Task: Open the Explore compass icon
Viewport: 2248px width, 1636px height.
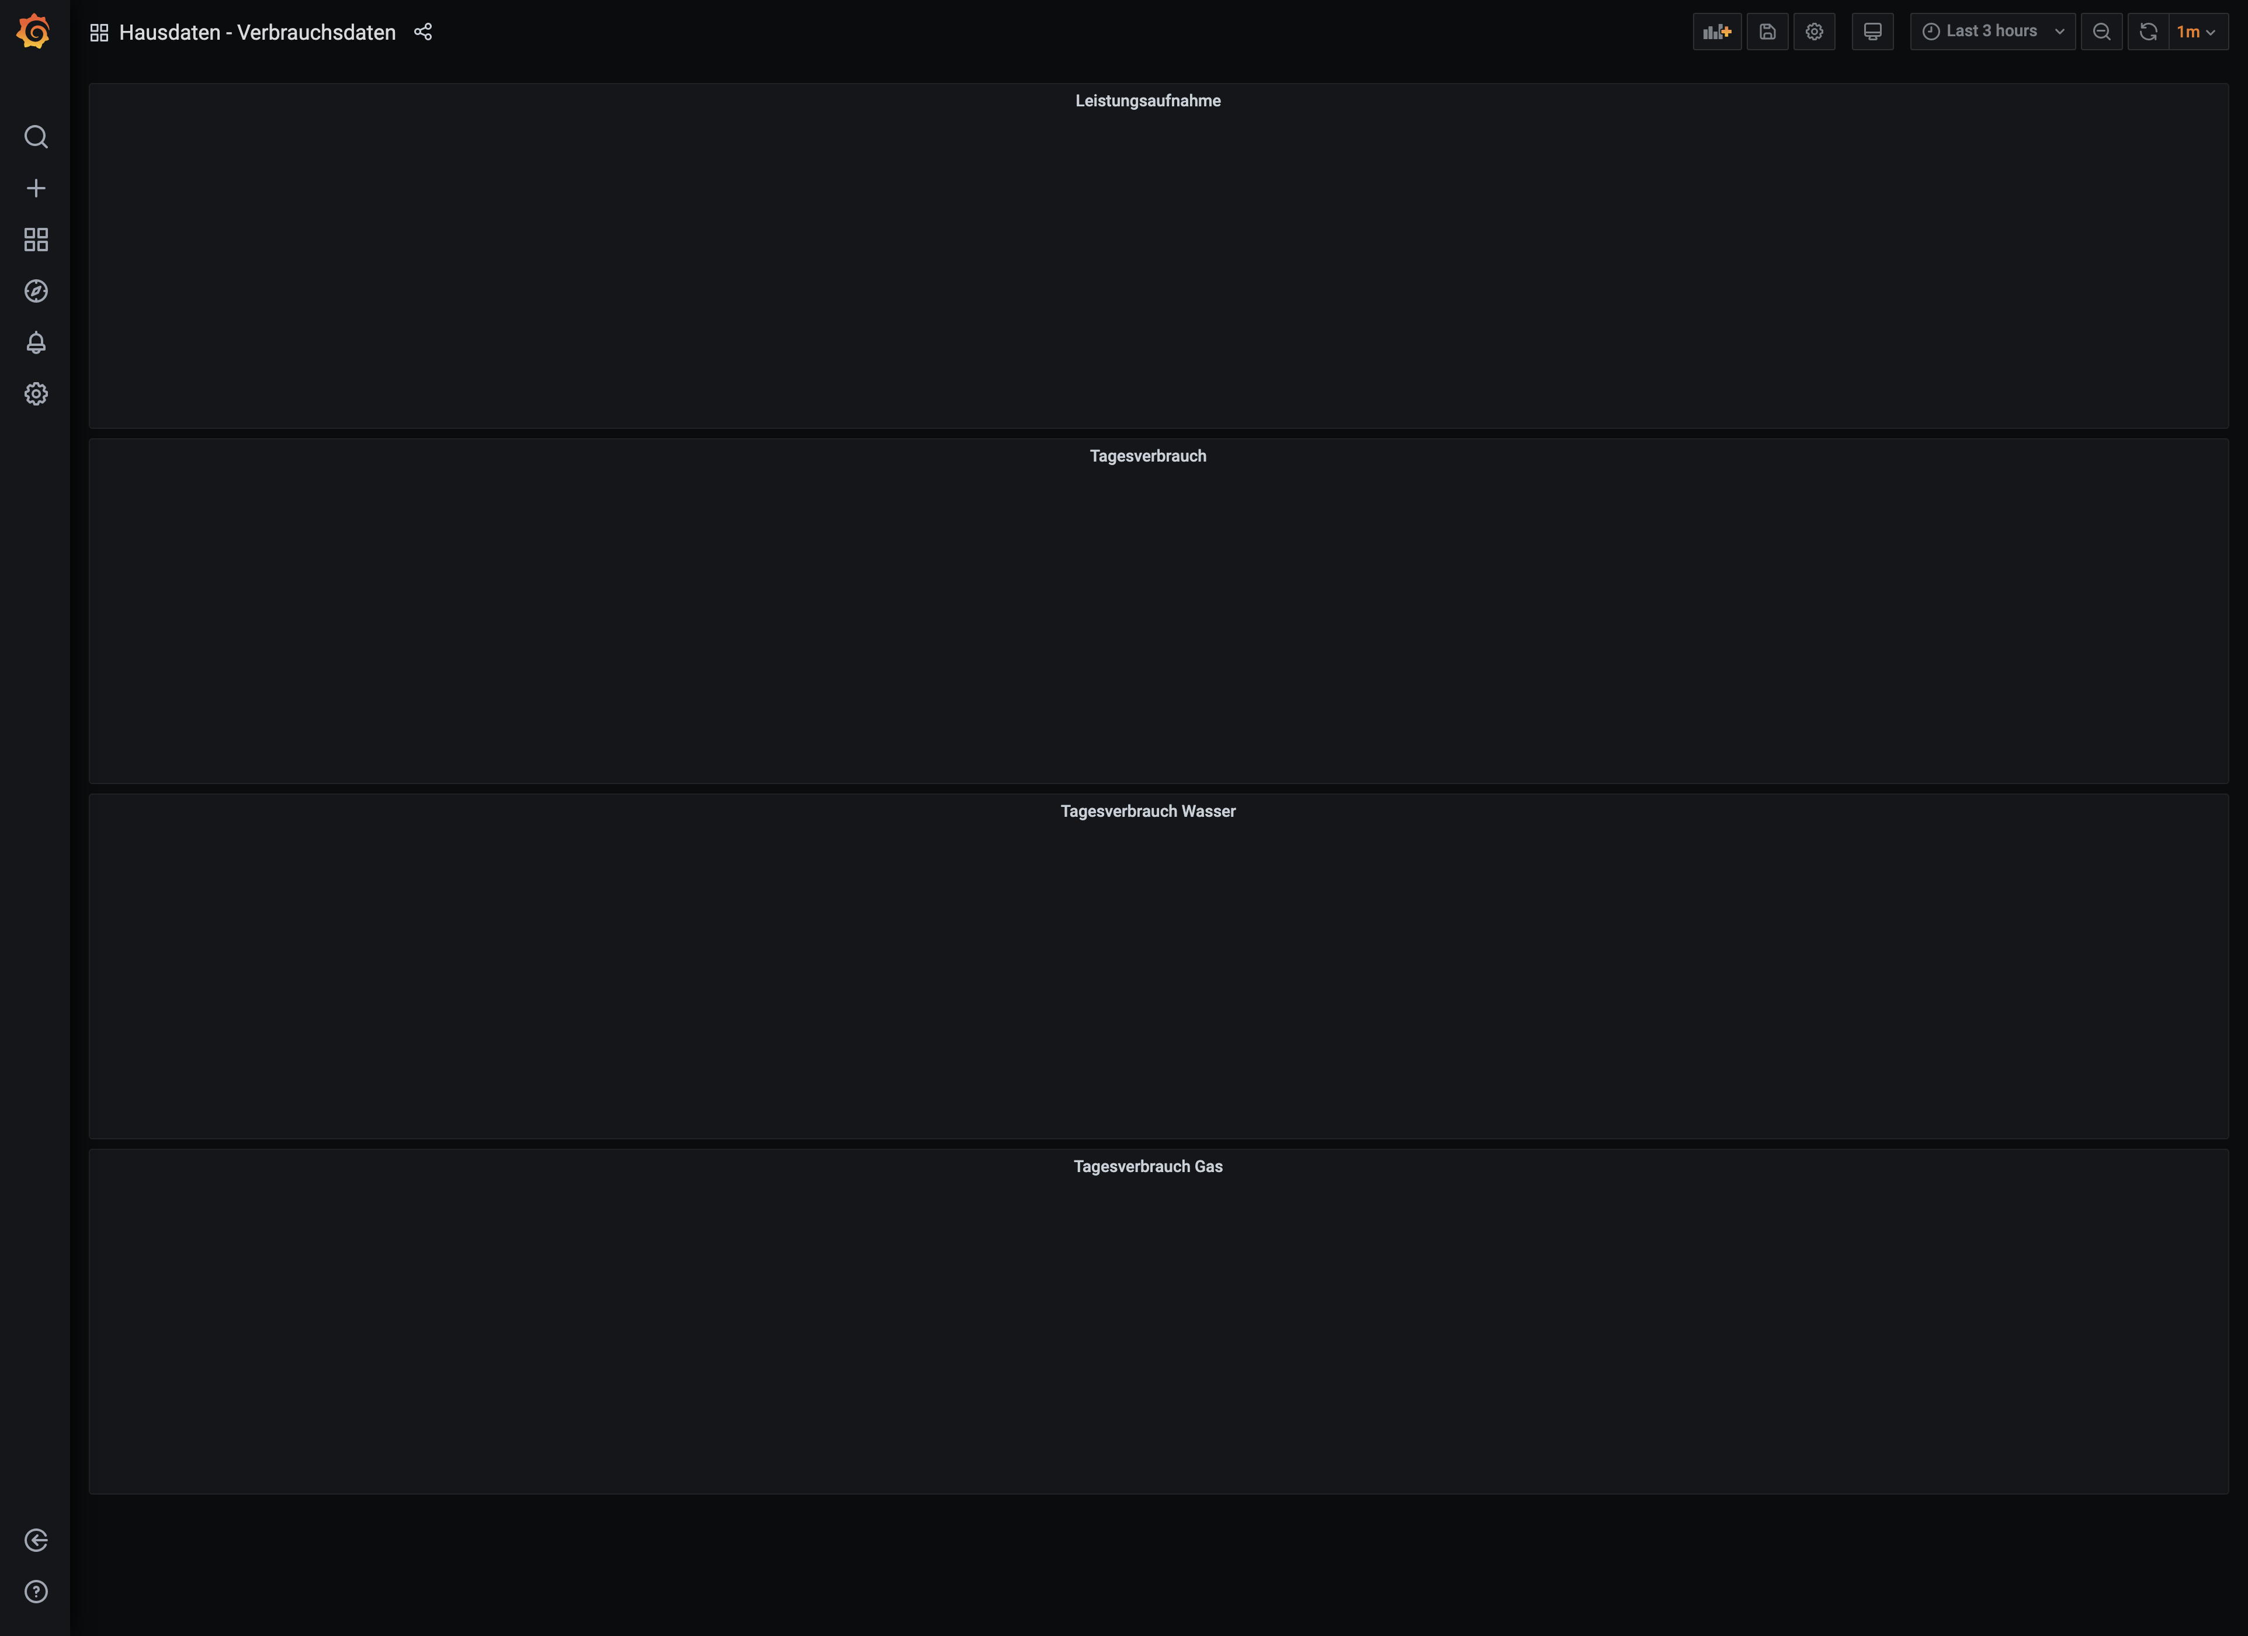Action: (x=36, y=292)
